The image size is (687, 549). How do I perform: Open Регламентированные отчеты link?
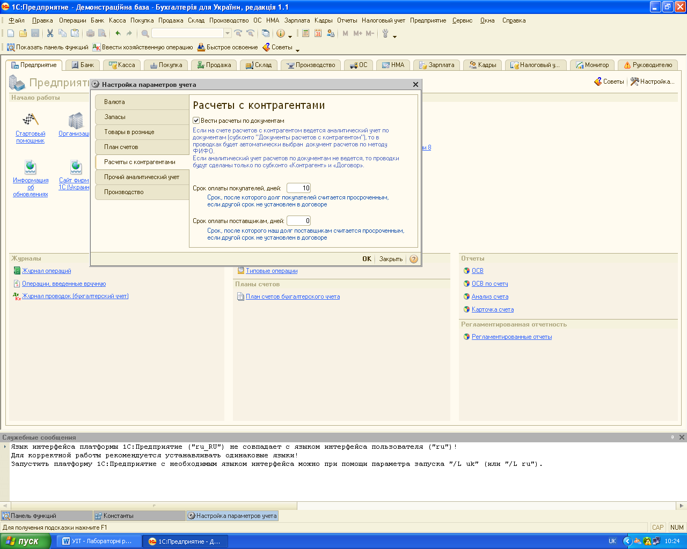point(511,337)
